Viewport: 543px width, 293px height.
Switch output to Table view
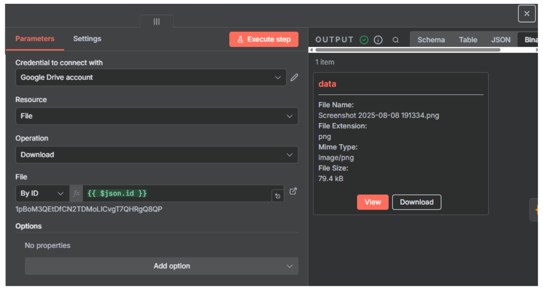(468, 40)
